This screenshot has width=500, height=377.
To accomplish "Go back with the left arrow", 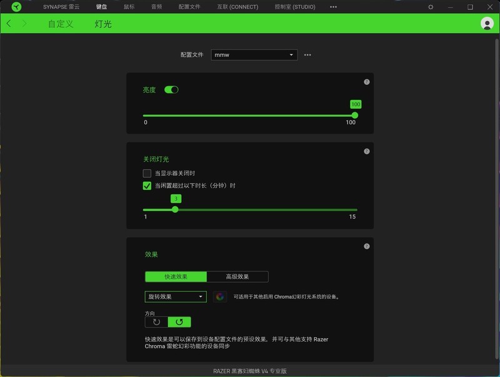I will coord(9,24).
